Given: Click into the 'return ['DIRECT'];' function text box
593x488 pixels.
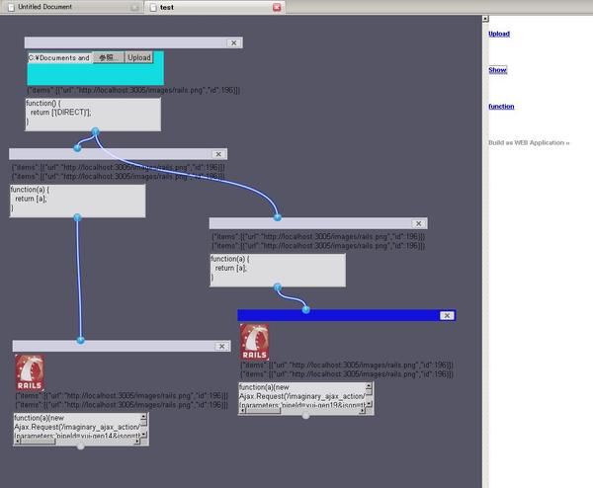Looking at the screenshot, I should (92, 114).
